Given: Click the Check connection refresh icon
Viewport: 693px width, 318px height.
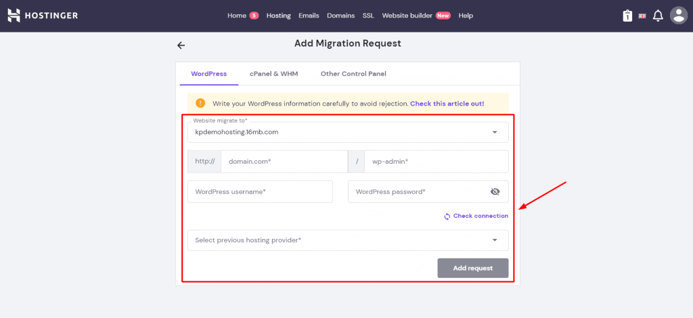Looking at the screenshot, I should tap(447, 217).
